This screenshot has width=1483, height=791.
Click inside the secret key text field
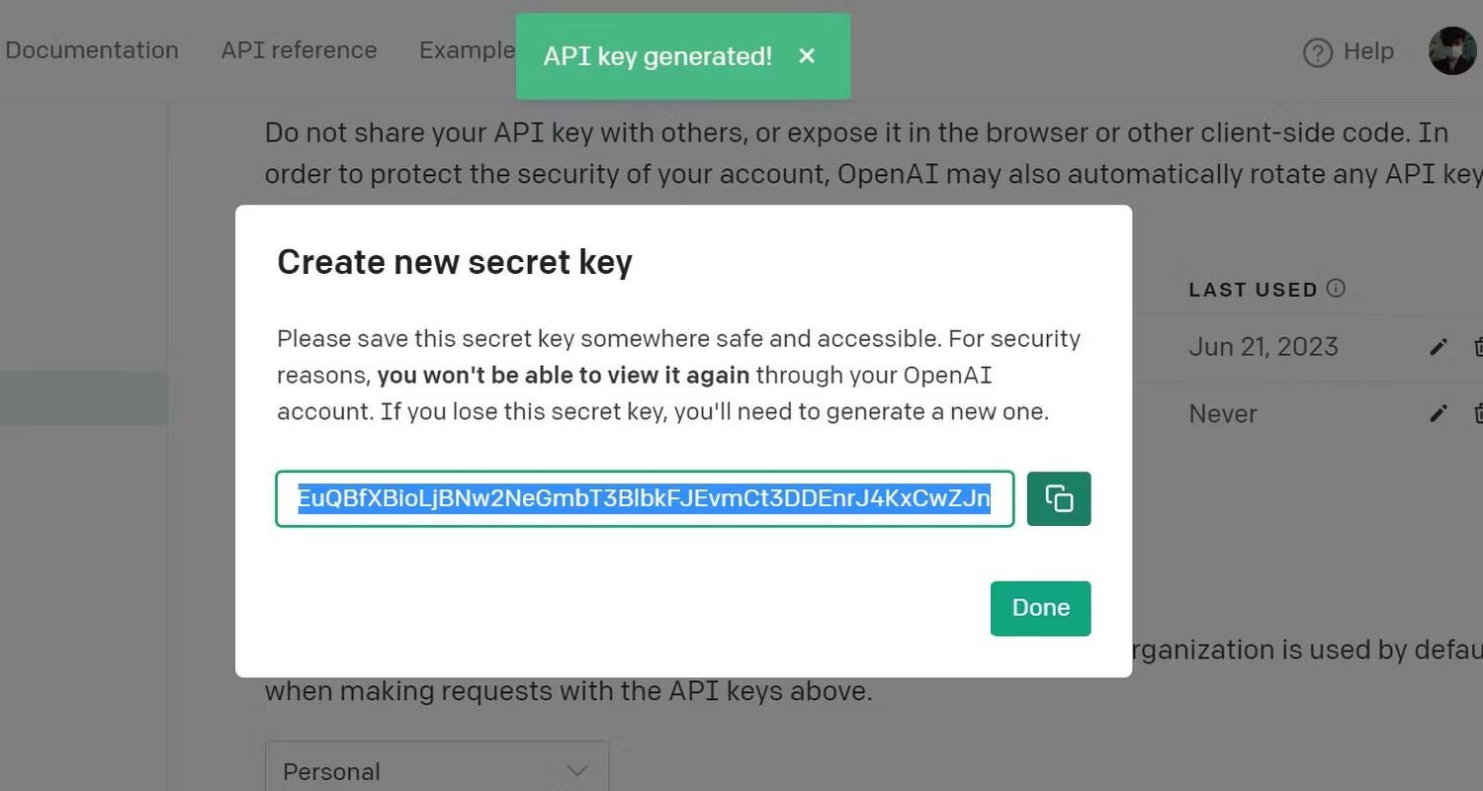point(645,499)
